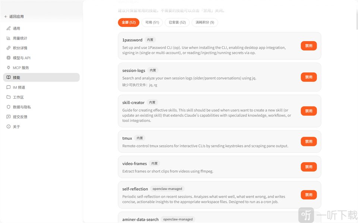Open 模型与 API chip icon
358x223 pixels.
(9, 58)
